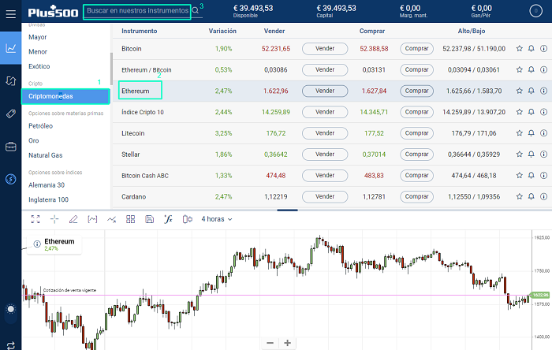552x350 pixels.
Task: Zoom out the chart with minus
Action: 270,343
